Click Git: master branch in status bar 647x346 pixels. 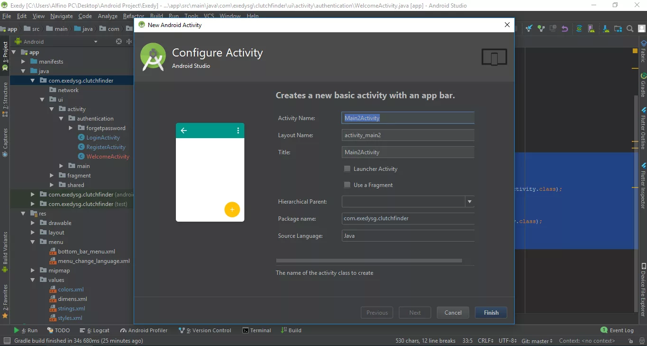coord(537,341)
